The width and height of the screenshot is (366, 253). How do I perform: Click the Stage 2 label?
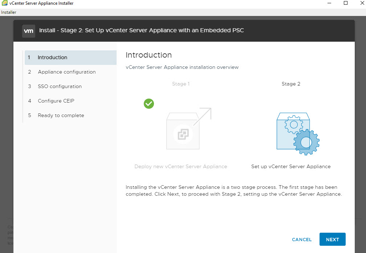click(291, 84)
